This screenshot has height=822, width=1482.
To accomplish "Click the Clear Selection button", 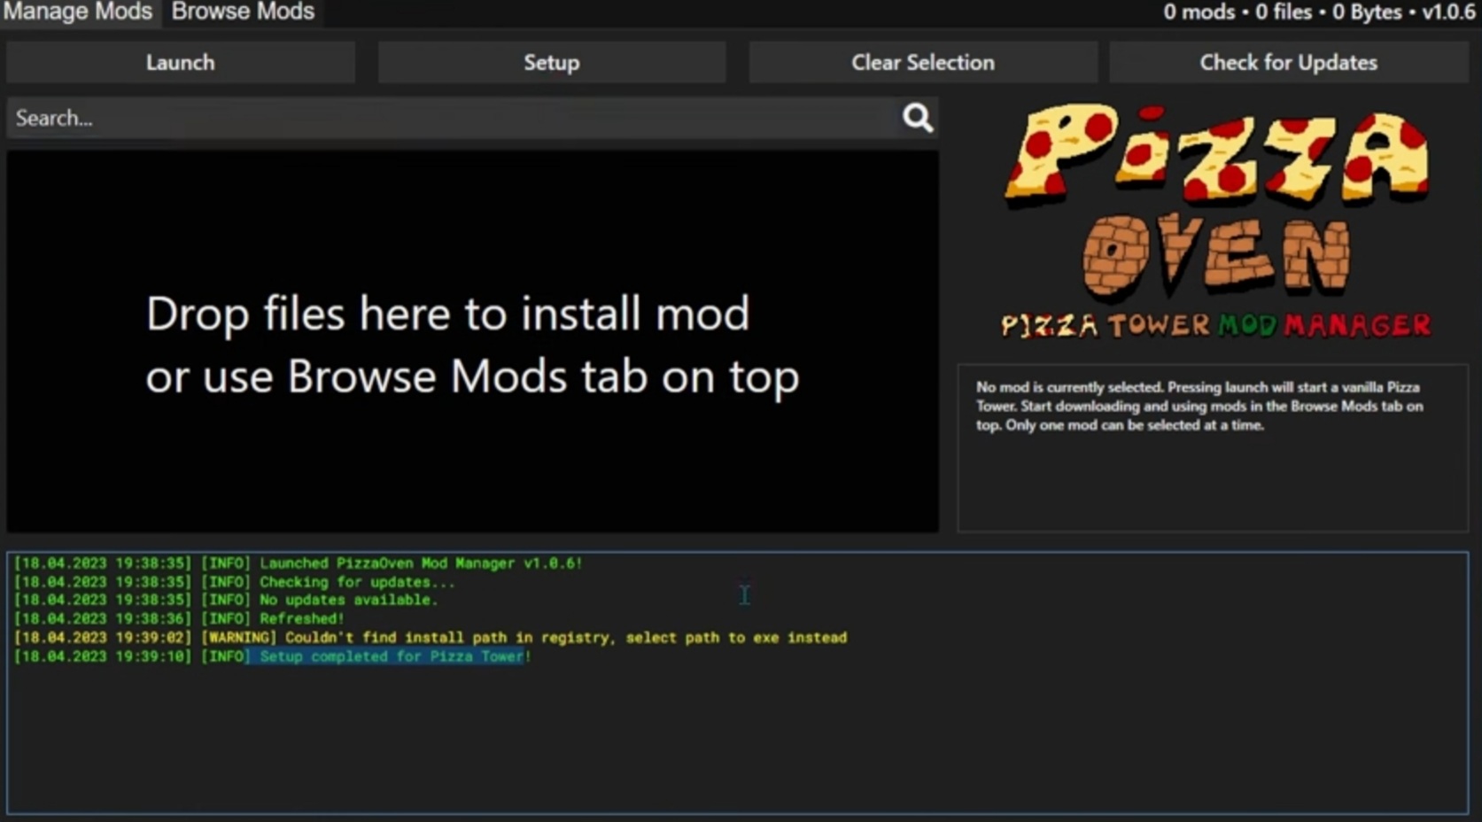I will [923, 63].
